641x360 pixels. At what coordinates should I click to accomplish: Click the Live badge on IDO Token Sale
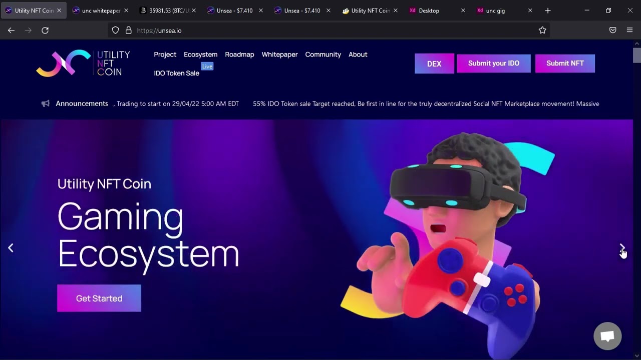[x=207, y=66]
